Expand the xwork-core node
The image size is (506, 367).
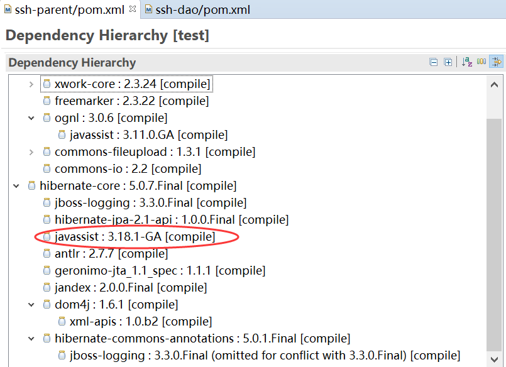pyautogui.click(x=31, y=84)
